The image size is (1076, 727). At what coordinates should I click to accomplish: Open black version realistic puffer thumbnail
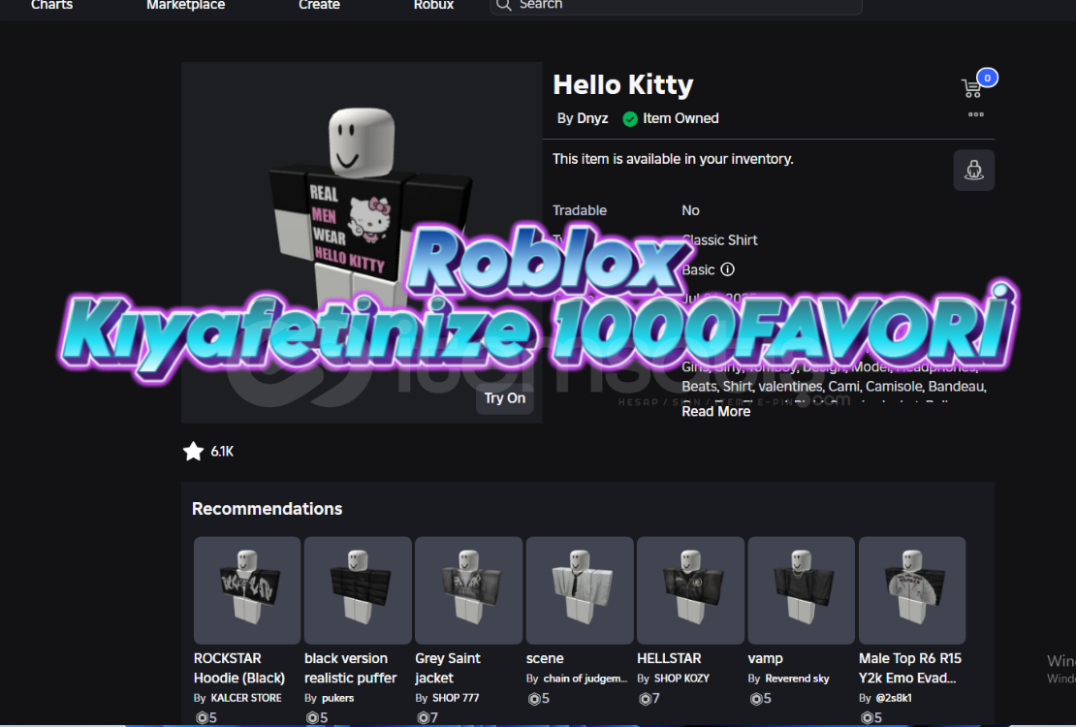(x=359, y=590)
